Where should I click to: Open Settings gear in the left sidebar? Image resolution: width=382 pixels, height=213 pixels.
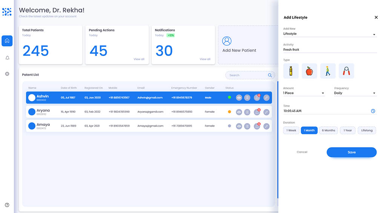pos(7,74)
